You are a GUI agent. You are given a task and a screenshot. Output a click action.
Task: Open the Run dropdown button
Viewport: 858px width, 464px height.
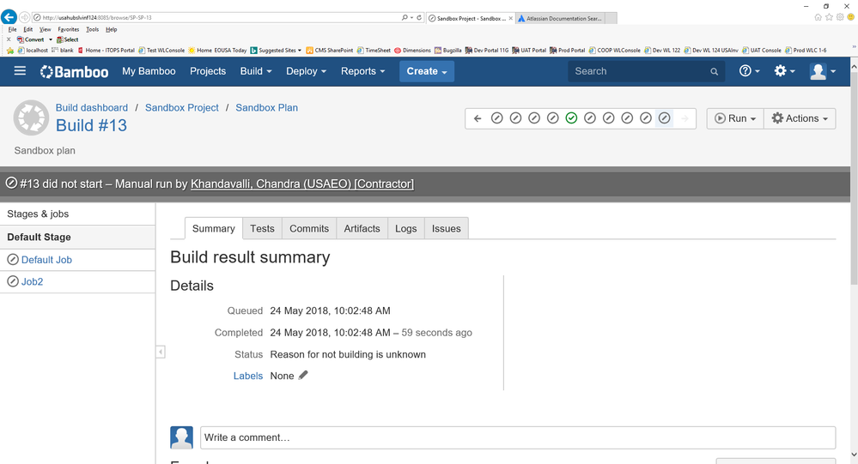pyautogui.click(x=735, y=118)
